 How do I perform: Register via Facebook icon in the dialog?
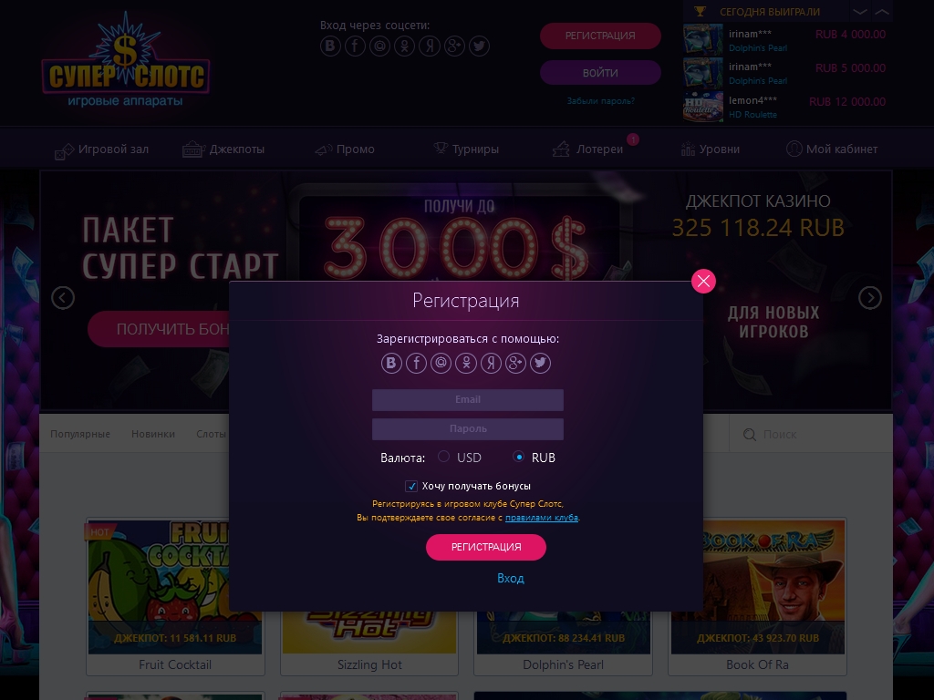pos(416,363)
